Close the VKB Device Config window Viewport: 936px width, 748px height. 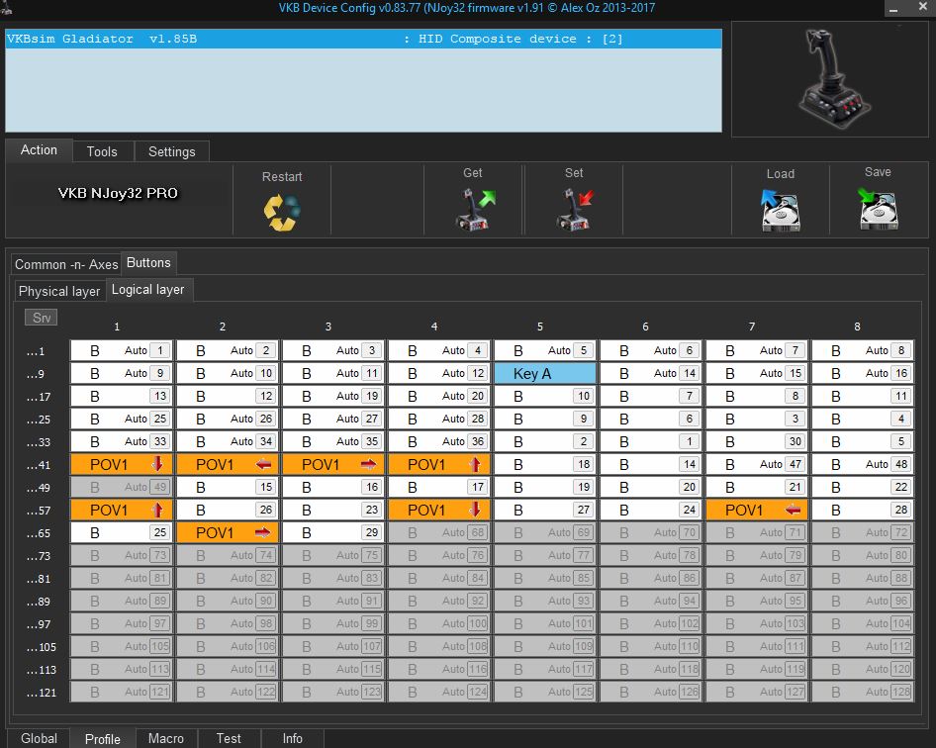pyautogui.click(x=922, y=8)
